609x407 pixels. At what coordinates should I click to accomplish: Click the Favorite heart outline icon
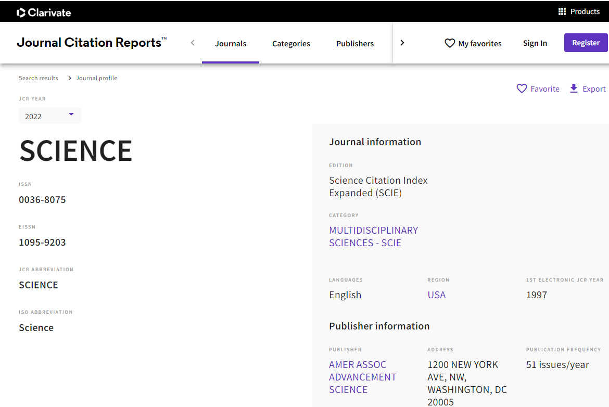click(x=522, y=88)
